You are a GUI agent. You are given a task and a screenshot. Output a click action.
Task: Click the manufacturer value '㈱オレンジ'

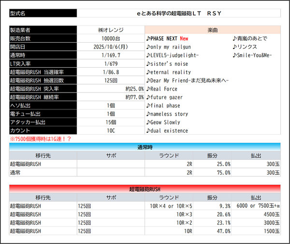pyautogui.click(x=111, y=30)
